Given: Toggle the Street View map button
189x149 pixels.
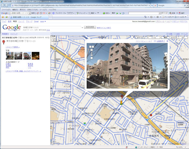Looking at the screenshot, I should [x=141, y=38].
